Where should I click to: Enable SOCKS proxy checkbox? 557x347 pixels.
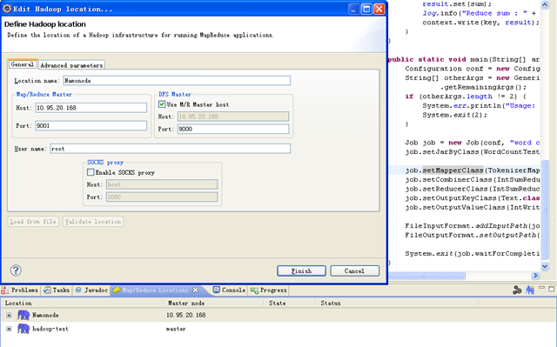[x=91, y=172]
